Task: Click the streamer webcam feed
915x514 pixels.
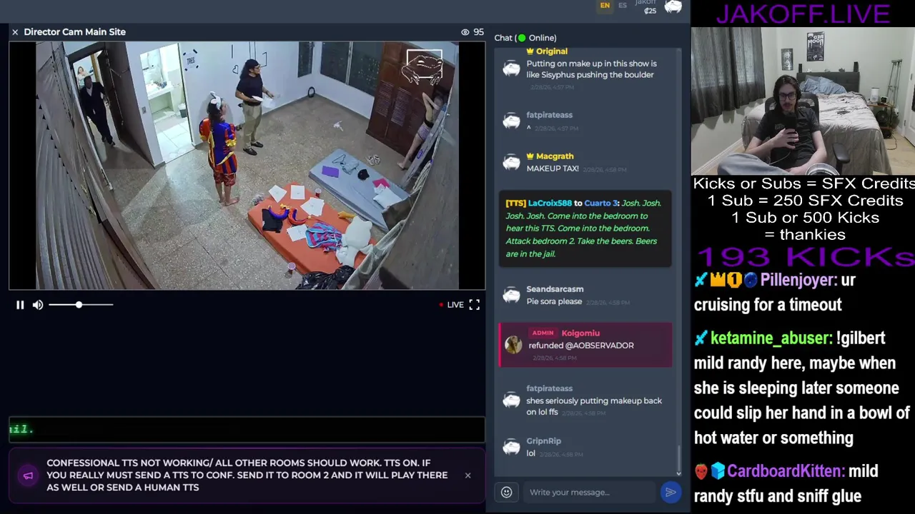Action: (803, 101)
